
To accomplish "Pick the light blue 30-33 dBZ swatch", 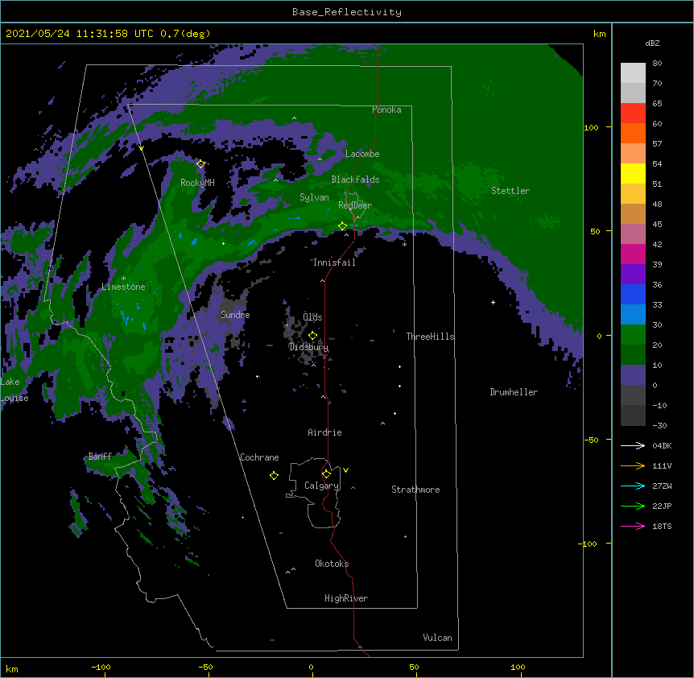I will point(633,315).
